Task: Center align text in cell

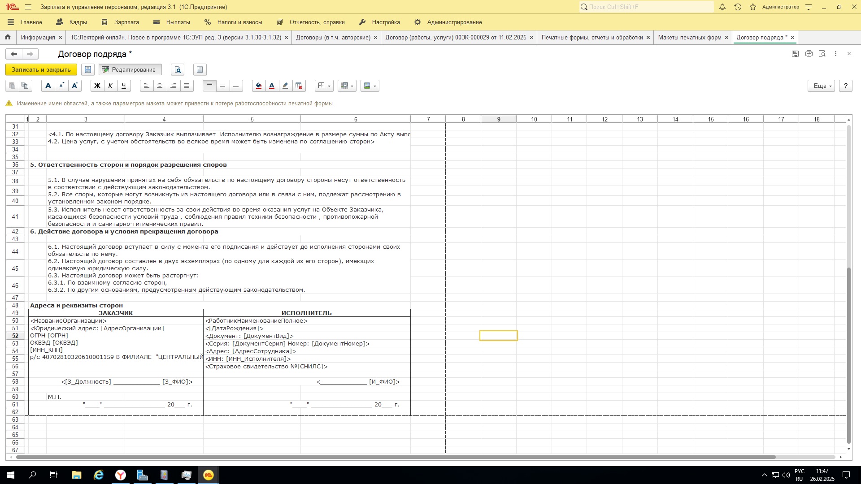Action: (x=160, y=86)
